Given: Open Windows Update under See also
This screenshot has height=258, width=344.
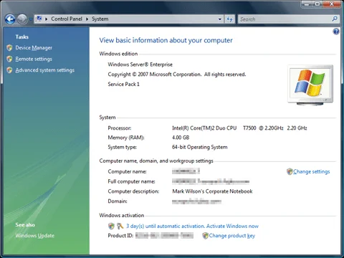Looking at the screenshot, I should 35,236.
